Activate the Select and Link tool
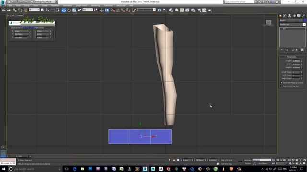The width and height of the screenshot is (307, 172). (x=15, y=10)
